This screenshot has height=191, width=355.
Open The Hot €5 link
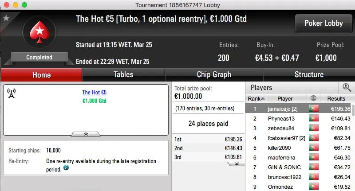point(94,93)
